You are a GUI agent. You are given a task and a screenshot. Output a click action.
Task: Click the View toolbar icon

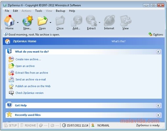(126, 21)
